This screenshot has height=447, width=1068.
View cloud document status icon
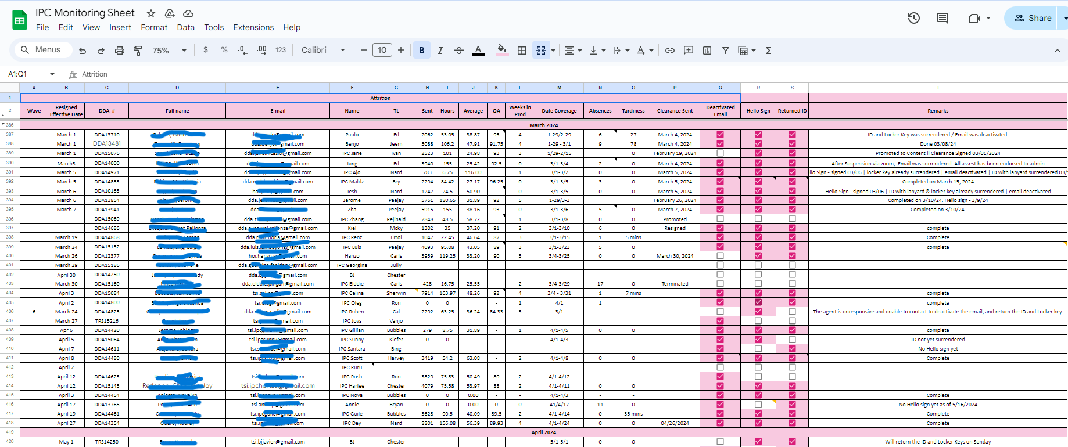tap(188, 13)
